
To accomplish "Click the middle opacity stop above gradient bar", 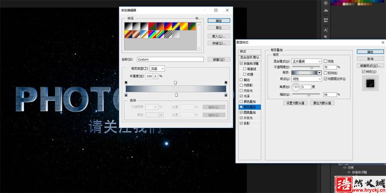I will [175, 82].
